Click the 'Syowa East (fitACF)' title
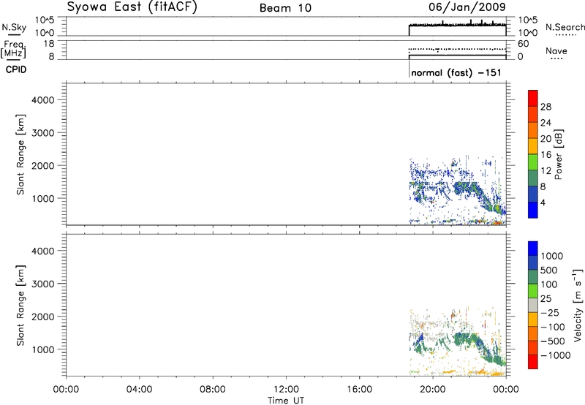Viewport: 585px width, 405px height. [x=132, y=7]
